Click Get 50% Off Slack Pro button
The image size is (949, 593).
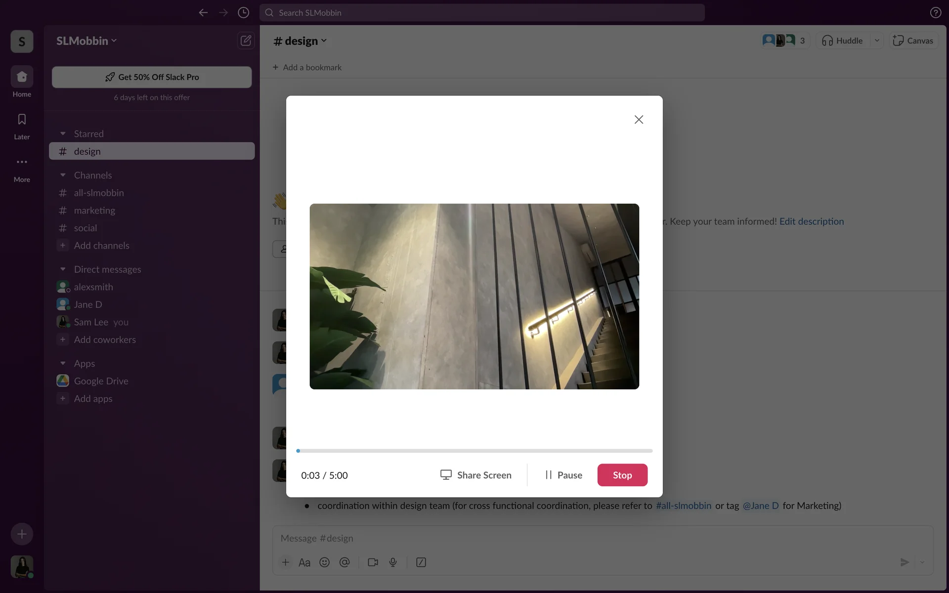click(x=152, y=77)
